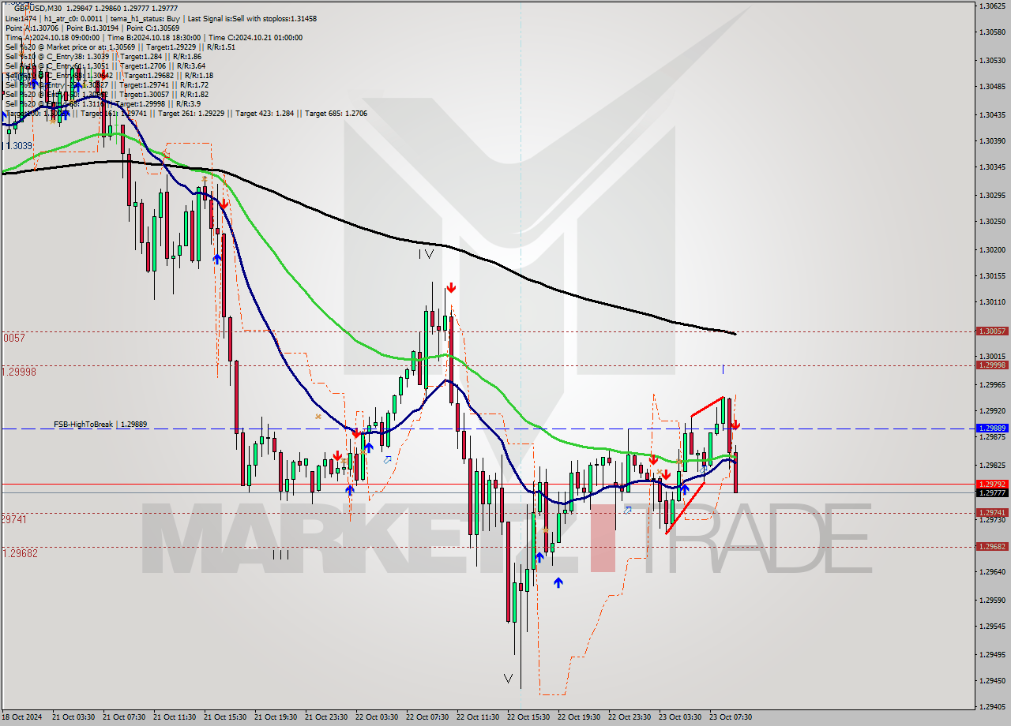Viewport: 1011px width, 726px height.
Task: Select the 'Point A:1.30706' text
Action: tap(30, 28)
